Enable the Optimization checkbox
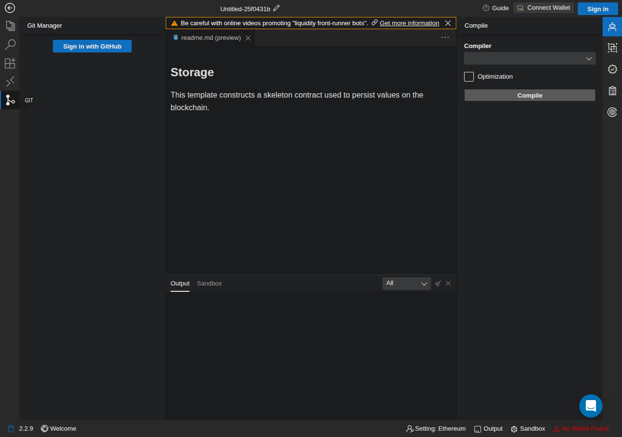The width and height of the screenshot is (622, 437). [469, 77]
